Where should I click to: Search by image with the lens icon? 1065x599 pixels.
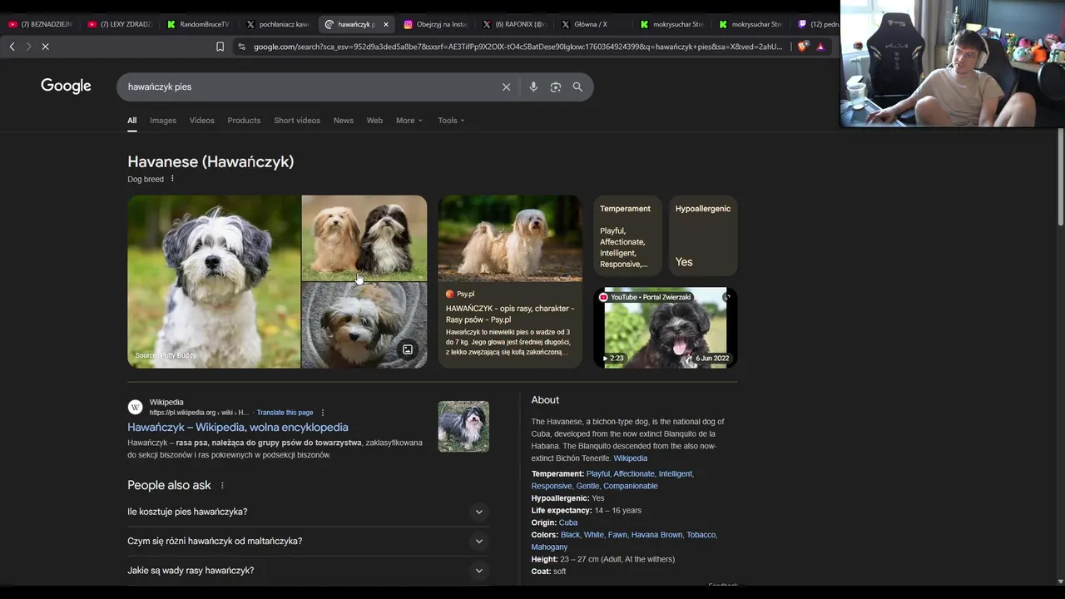pos(556,87)
